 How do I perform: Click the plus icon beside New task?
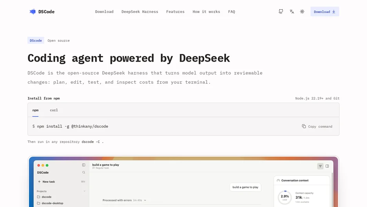[x=39, y=181]
